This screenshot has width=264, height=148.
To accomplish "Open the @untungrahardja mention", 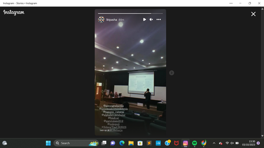I will [x=113, y=106].
